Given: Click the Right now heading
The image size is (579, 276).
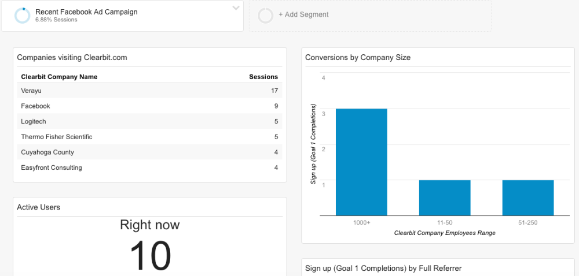Looking at the screenshot, I should click(x=149, y=225).
